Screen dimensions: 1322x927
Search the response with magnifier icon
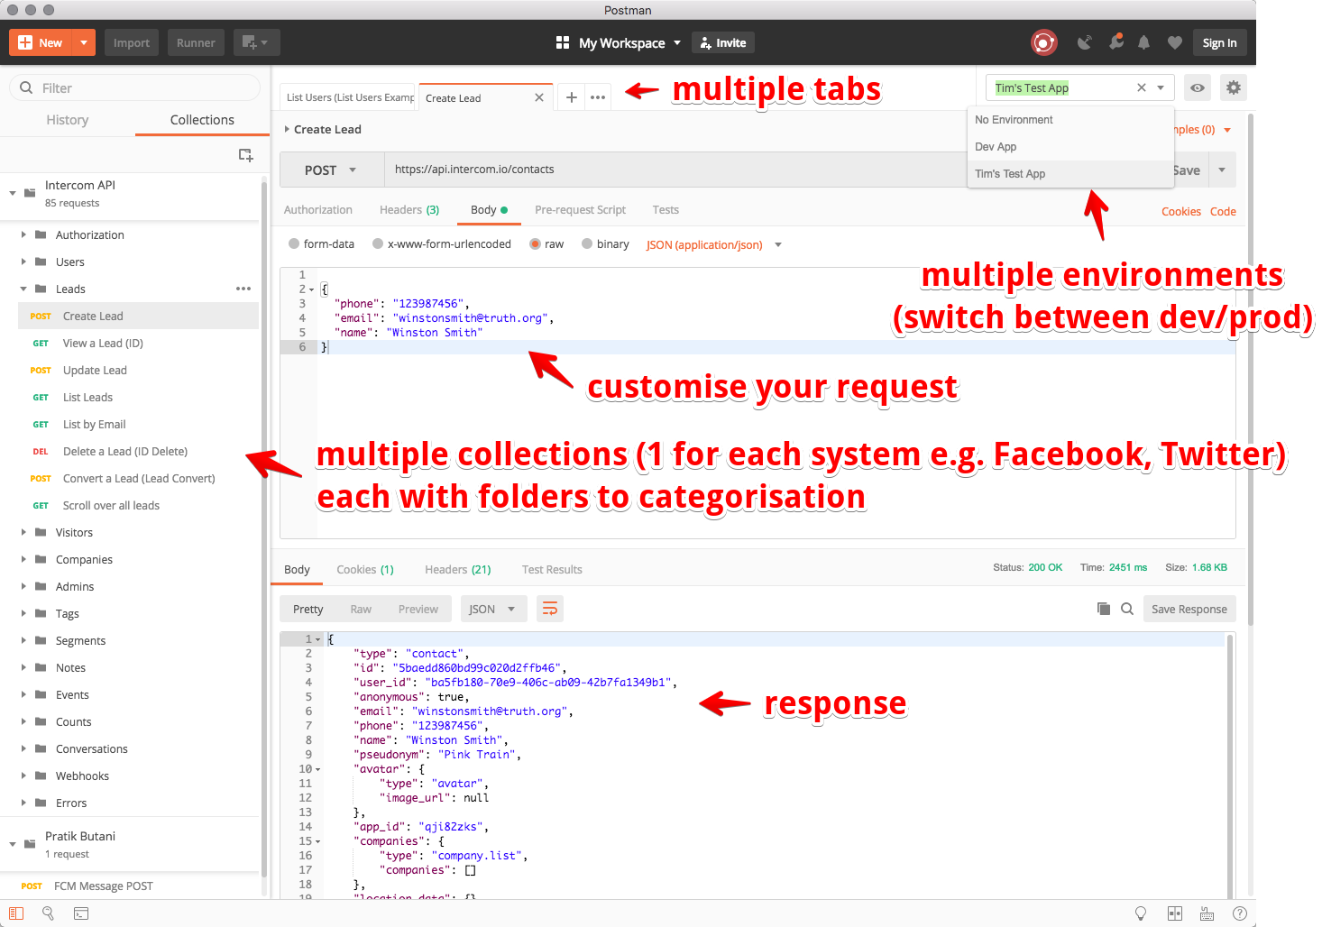[1127, 609]
